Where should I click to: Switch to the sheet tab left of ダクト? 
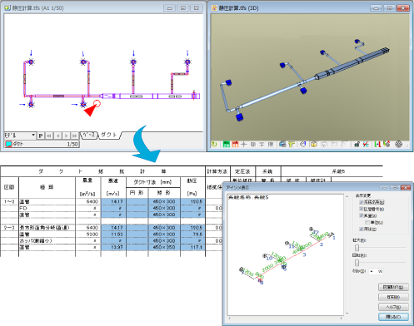pos(89,136)
